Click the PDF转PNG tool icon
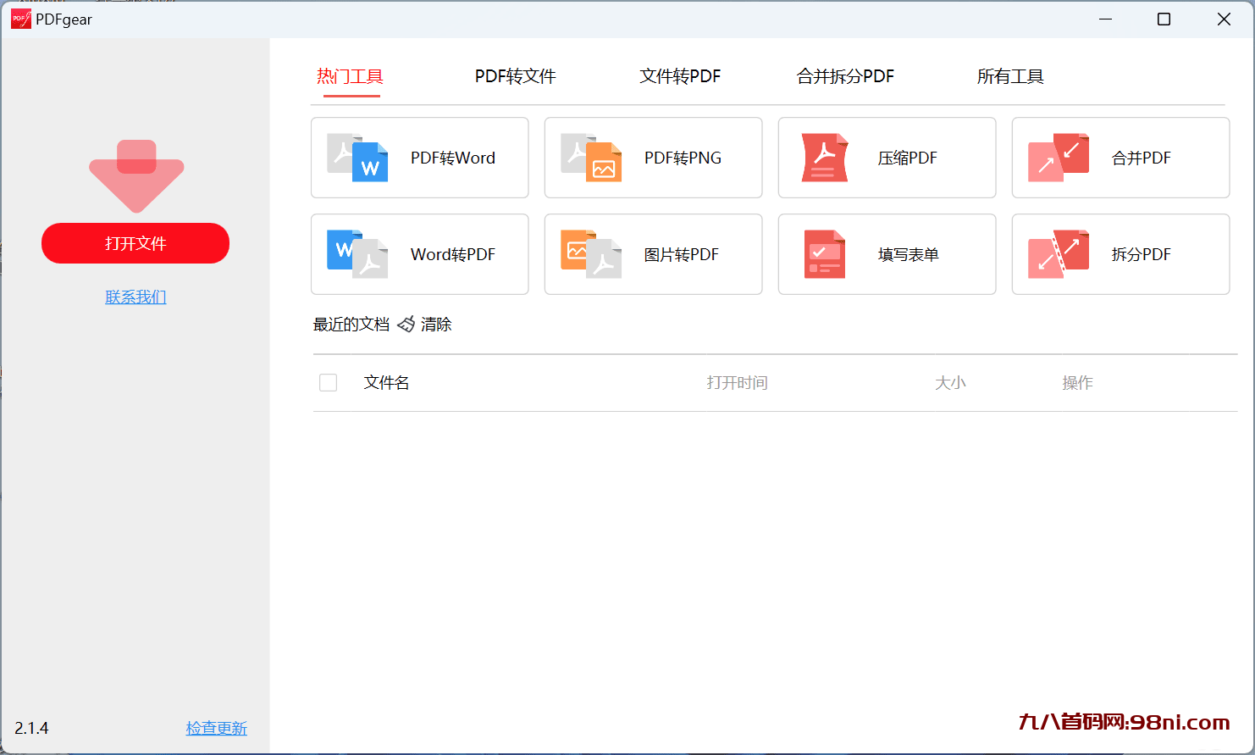 coord(591,158)
